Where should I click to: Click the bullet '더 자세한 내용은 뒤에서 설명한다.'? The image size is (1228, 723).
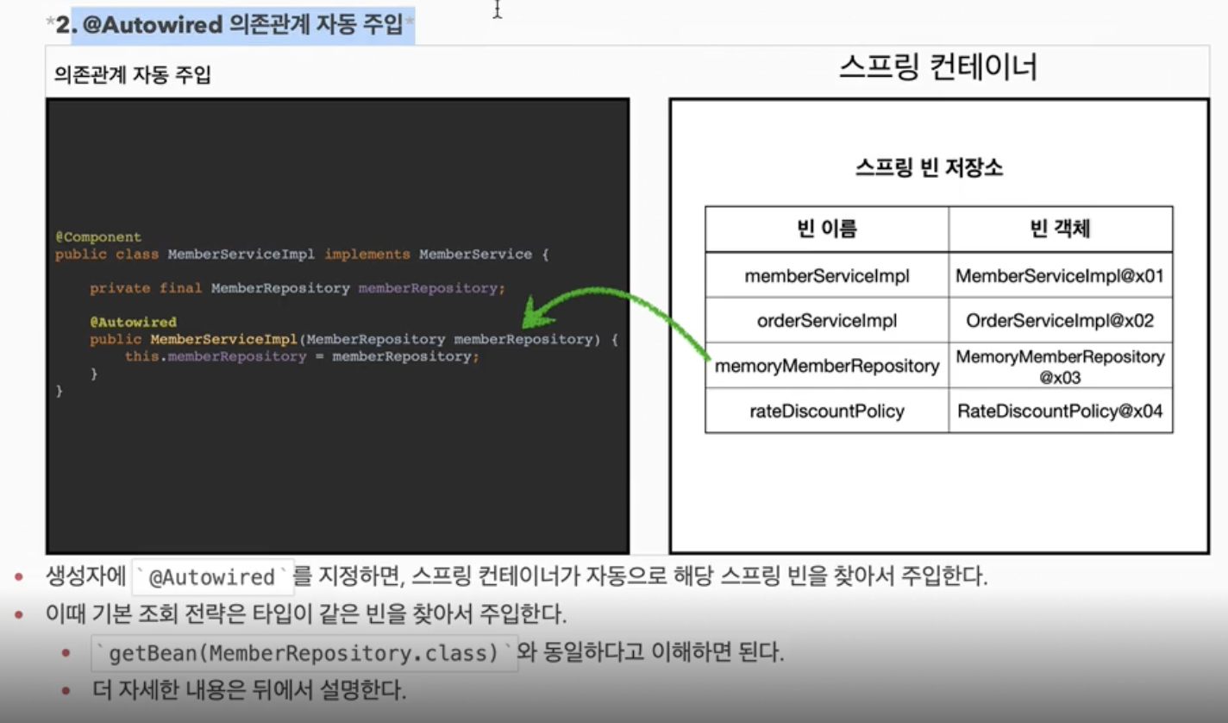click(248, 690)
